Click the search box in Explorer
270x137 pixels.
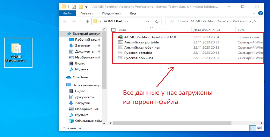(x=213, y=21)
